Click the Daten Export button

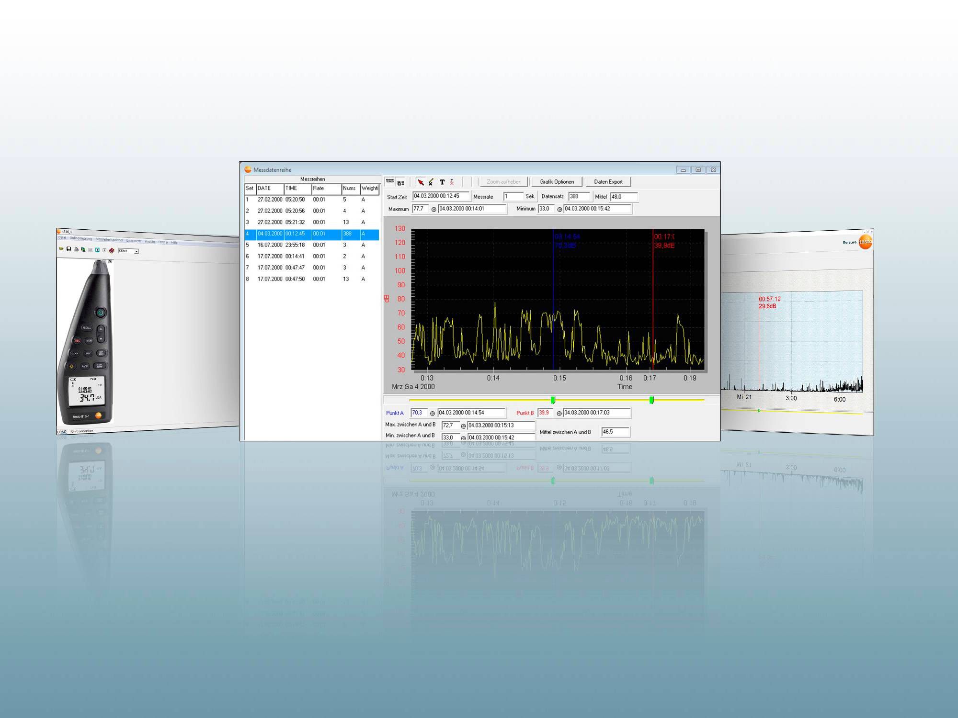pyautogui.click(x=608, y=182)
